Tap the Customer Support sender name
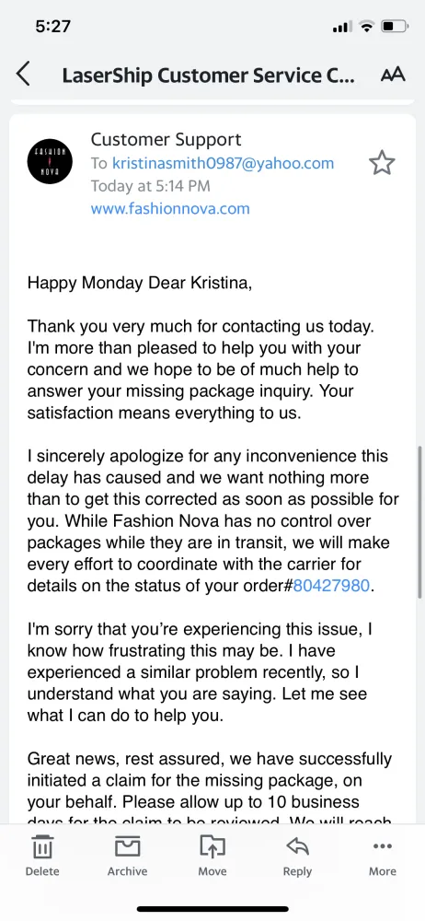425x921 pixels. [x=166, y=140]
